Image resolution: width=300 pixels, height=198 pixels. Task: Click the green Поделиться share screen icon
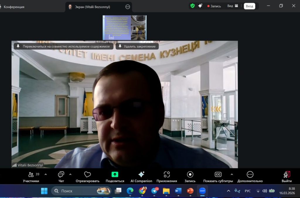click(x=115, y=175)
